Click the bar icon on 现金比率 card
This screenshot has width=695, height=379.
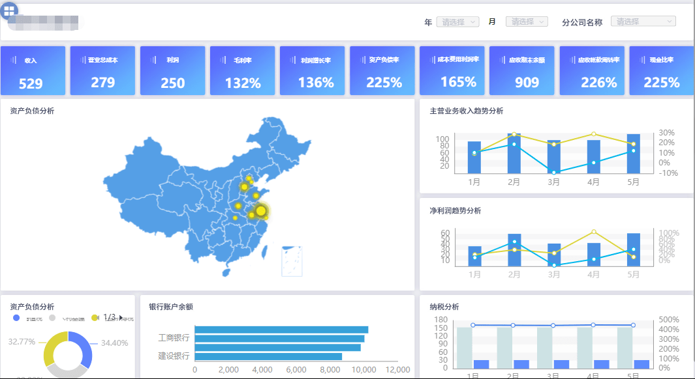[x=642, y=60]
